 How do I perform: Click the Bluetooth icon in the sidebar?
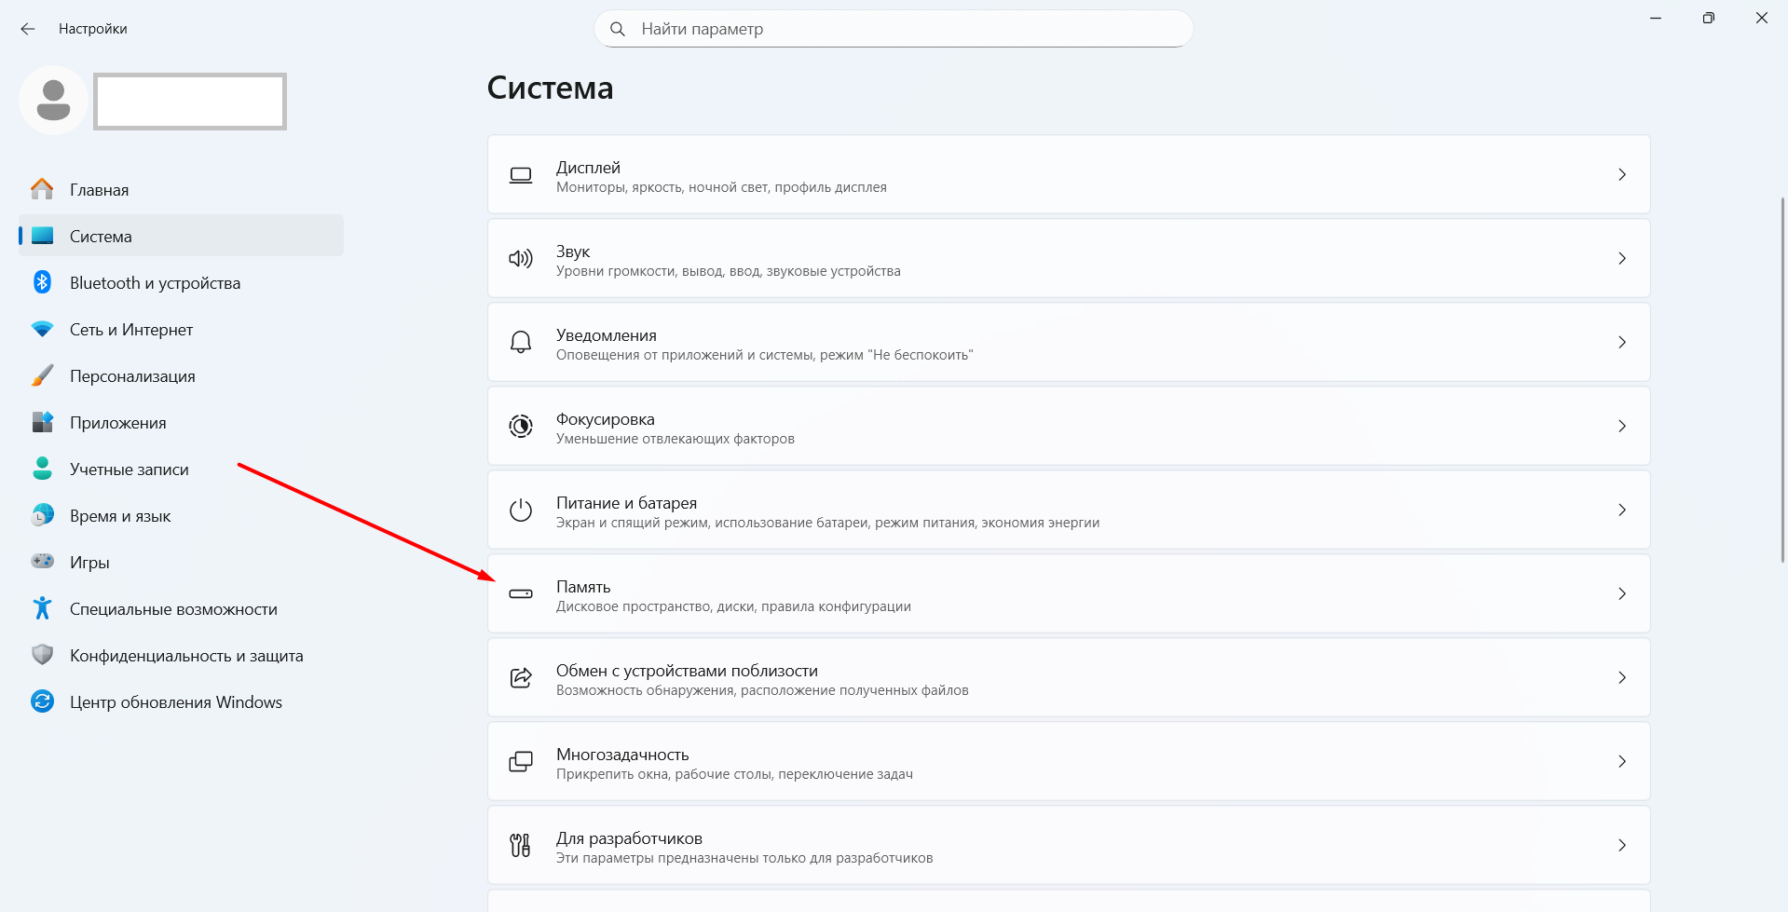(42, 282)
